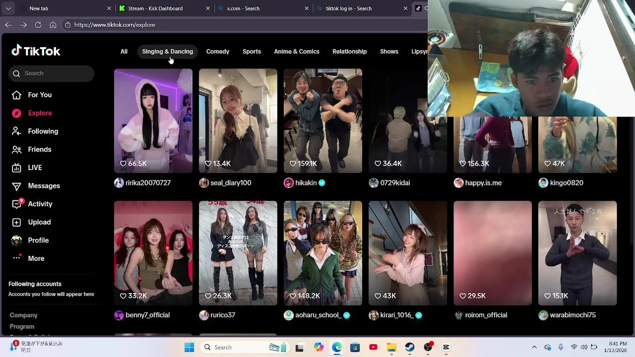Open video with 159.1K likes
The image size is (635, 357).
[323, 120]
